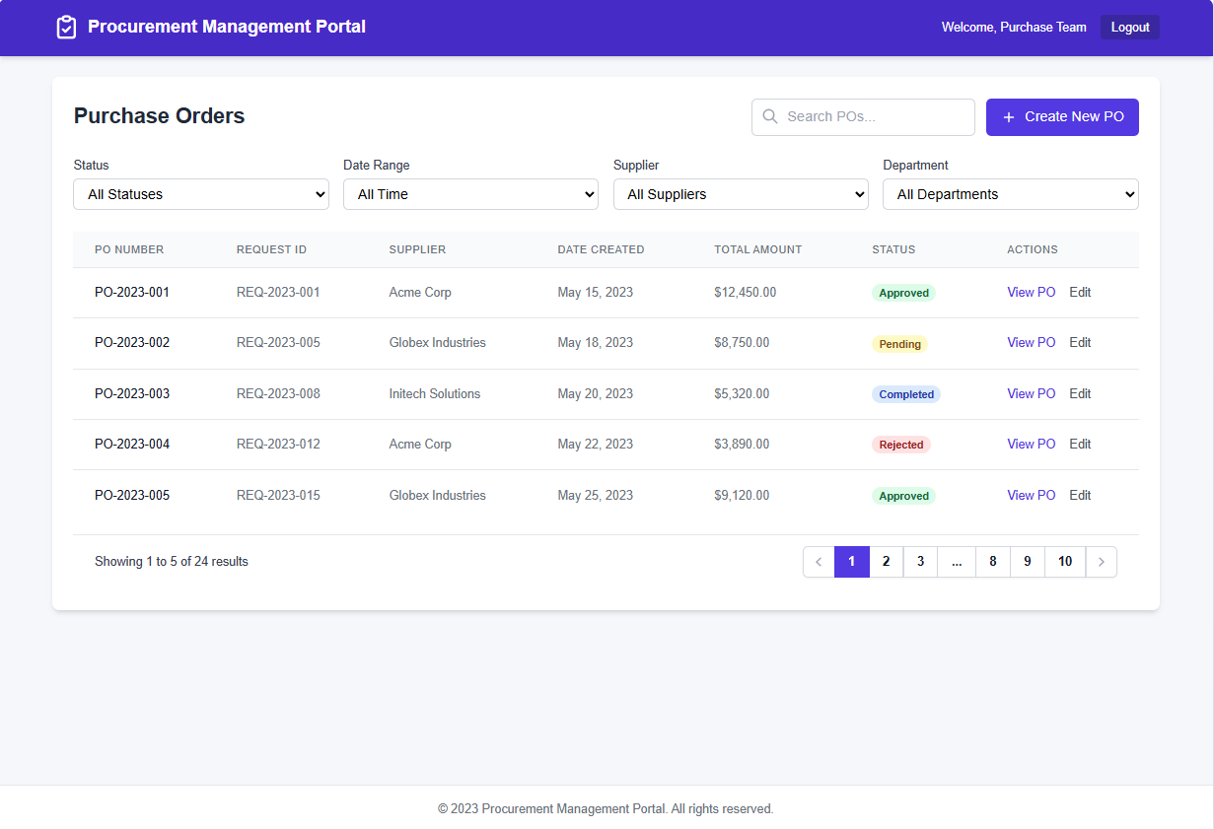Viewport: 1214px width, 829px height.
Task: Focus the Search POs input field
Action: 863,117
